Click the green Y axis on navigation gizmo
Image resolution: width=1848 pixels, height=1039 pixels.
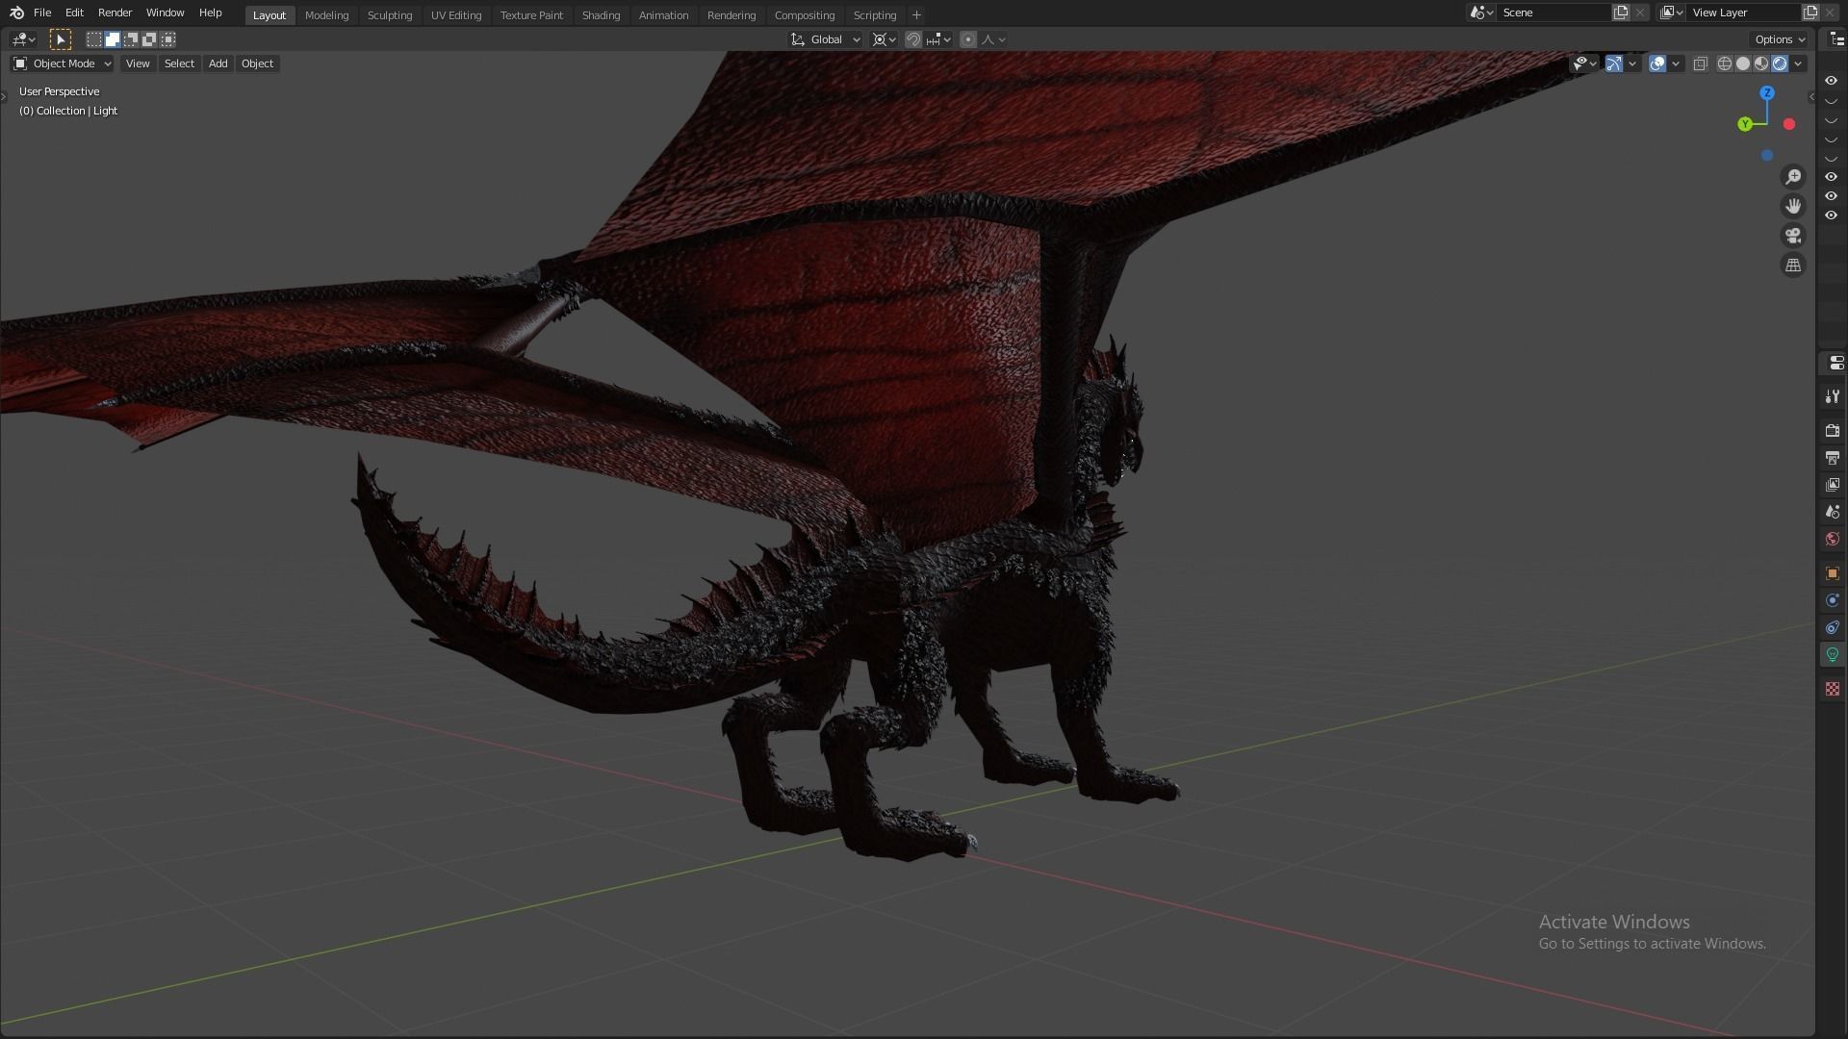1745,124
